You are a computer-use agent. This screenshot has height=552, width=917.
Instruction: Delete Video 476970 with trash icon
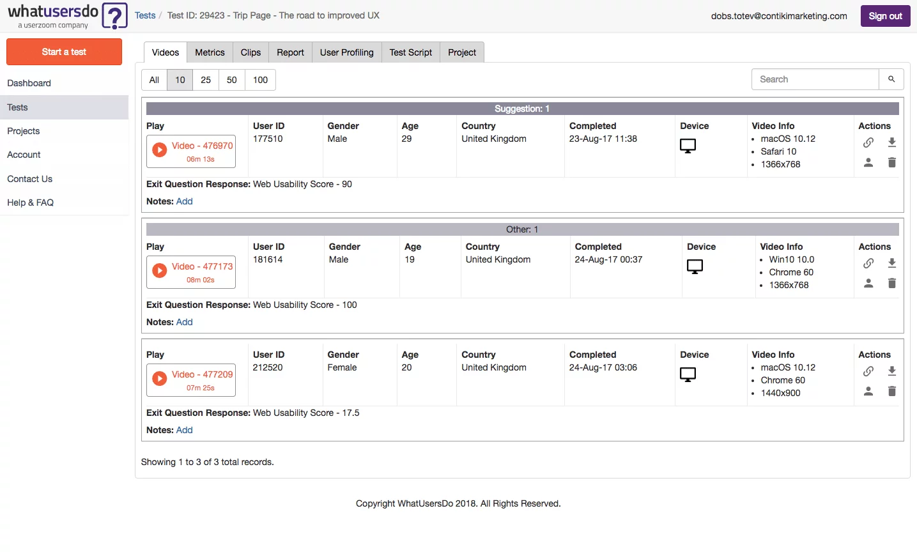[892, 163]
